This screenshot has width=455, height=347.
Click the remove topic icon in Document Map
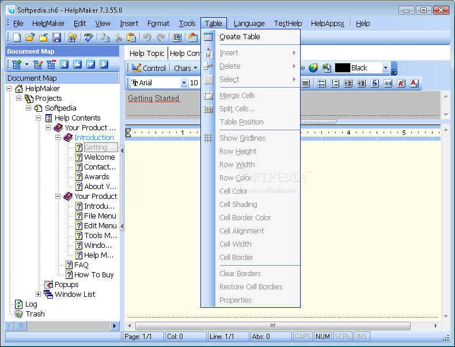51,65
